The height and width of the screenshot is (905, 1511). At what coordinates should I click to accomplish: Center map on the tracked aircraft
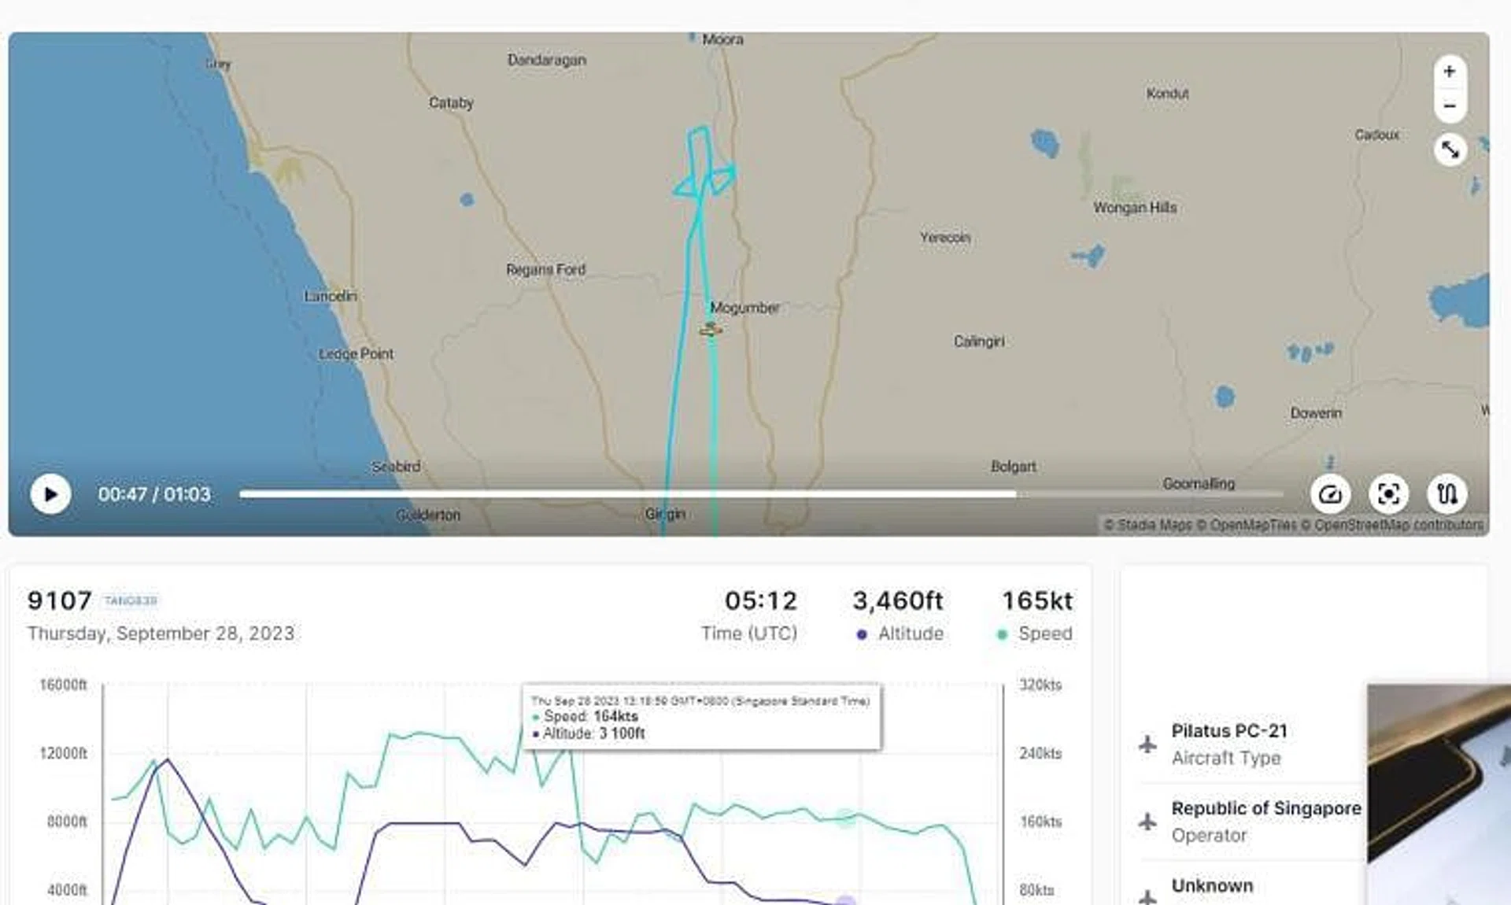(x=1388, y=494)
